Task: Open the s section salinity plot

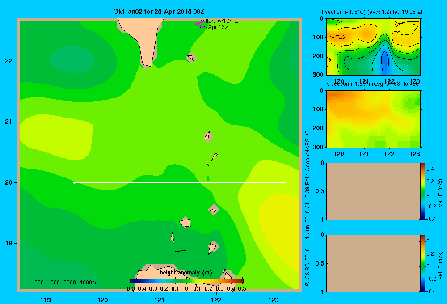Action: [x=373, y=119]
